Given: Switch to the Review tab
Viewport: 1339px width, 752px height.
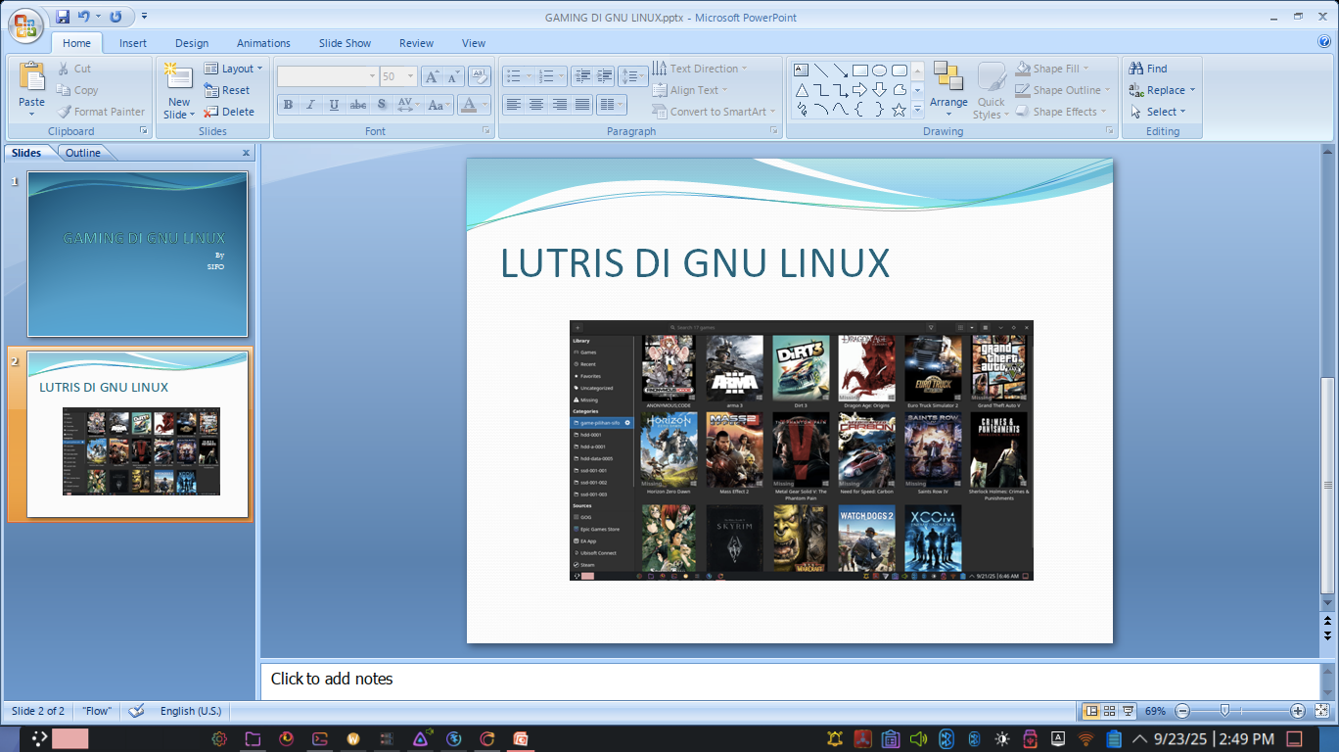Looking at the screenshot, I should coord(416,43).
